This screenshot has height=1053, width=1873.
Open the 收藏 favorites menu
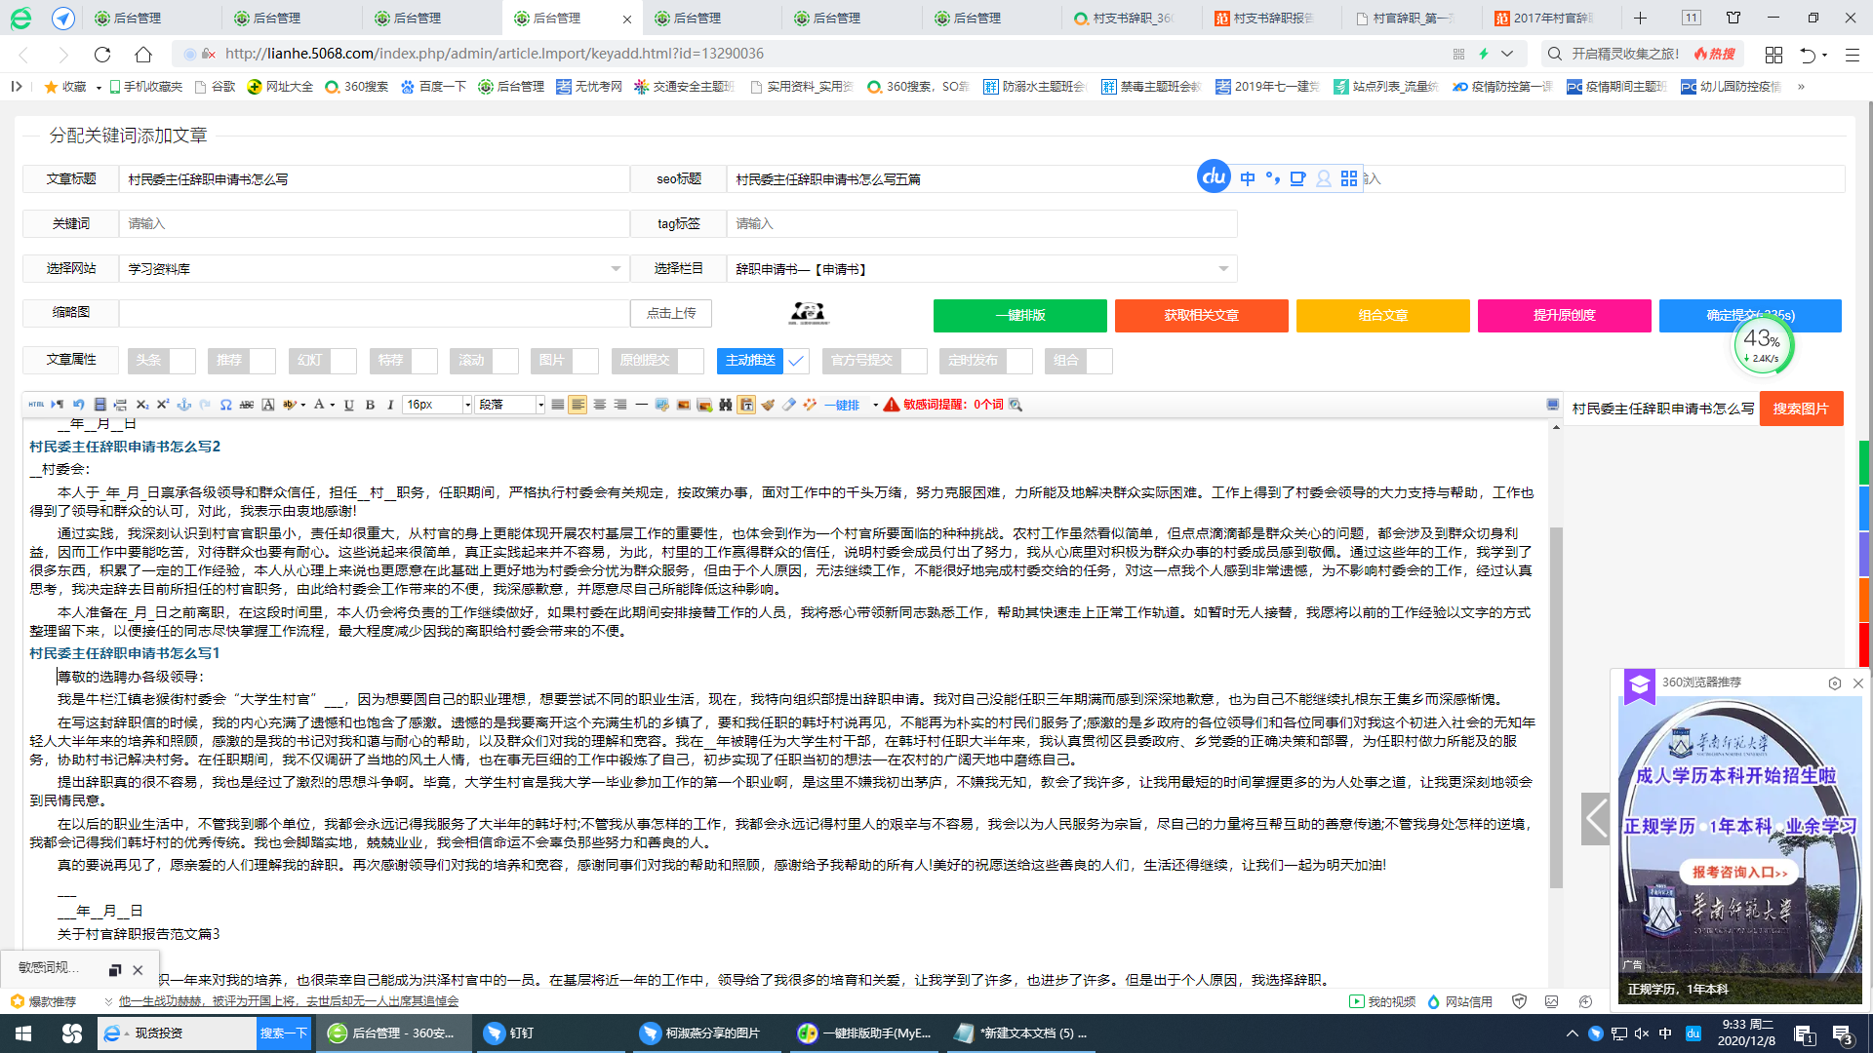tap(73, 87)
